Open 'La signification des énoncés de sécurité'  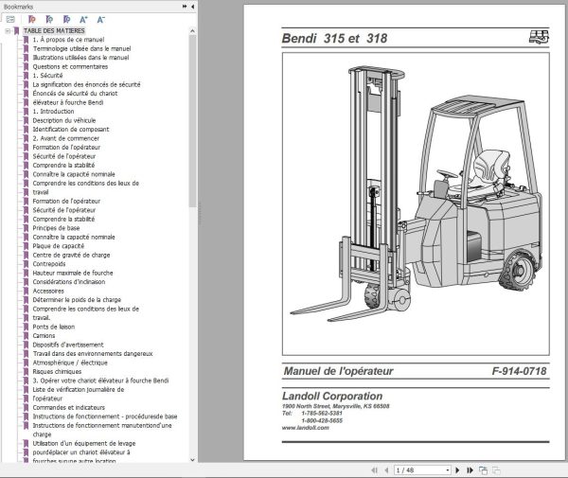(86, 84)
